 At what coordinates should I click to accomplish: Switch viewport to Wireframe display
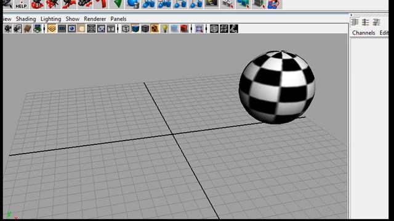click(x=126, y=29)
